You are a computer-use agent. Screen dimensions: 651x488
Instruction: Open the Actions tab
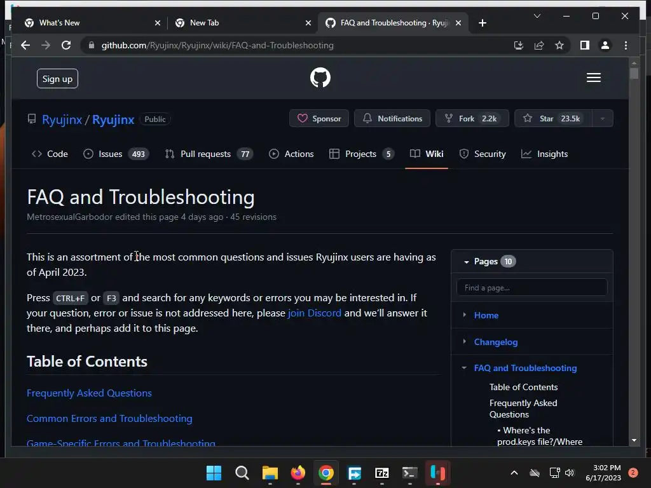(x=291, y=154)
